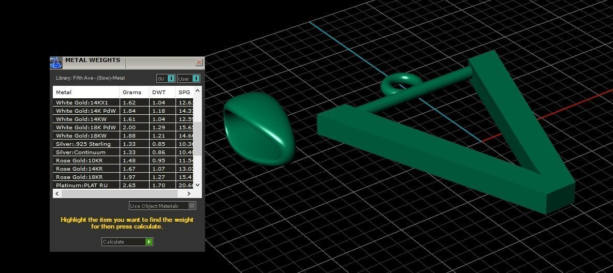Select the Silver:Continuum row
613x273 pixels.
click(x=124, y=153)
